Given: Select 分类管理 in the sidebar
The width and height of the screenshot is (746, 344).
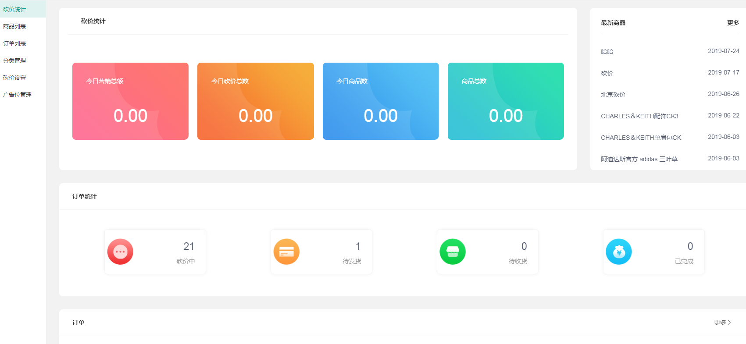Looking at the screenshot, I should pyautogui.click(x=23, y=60).
